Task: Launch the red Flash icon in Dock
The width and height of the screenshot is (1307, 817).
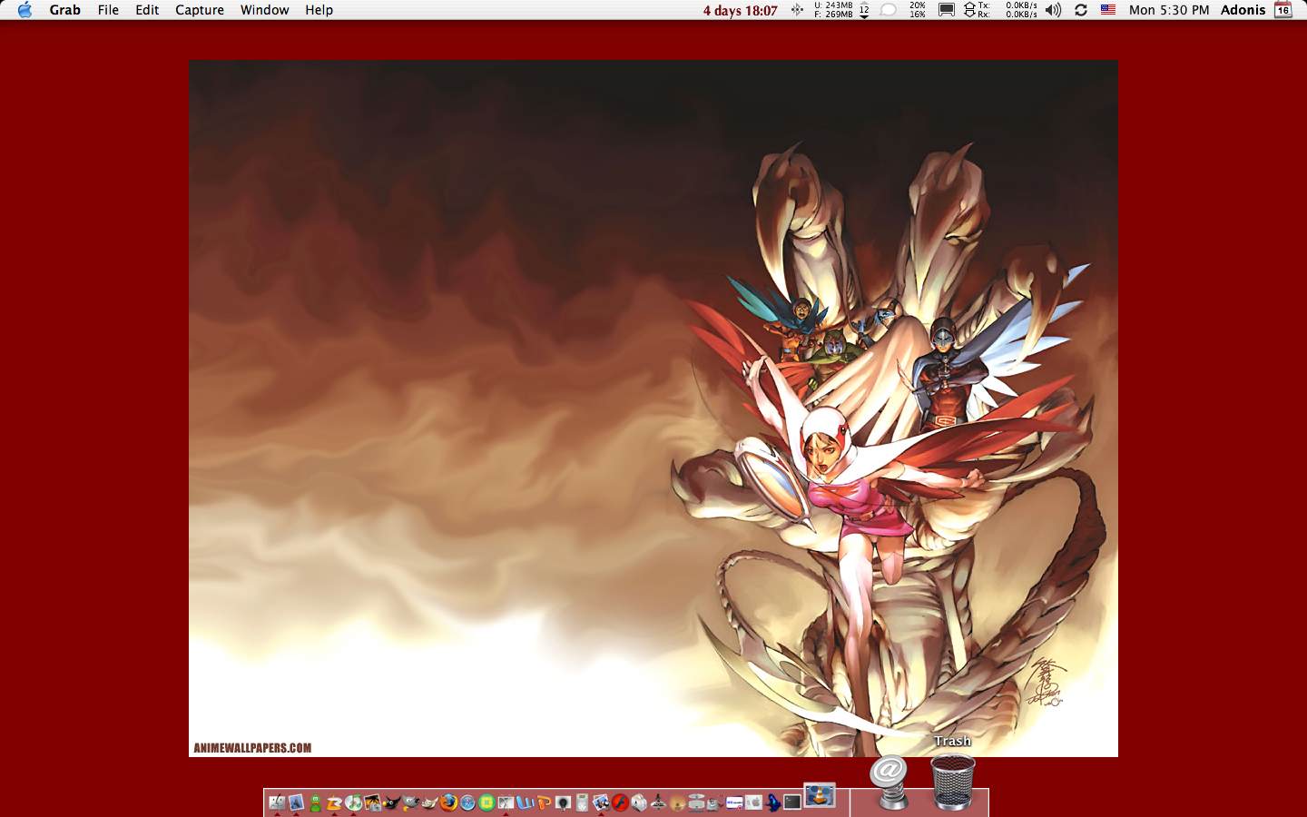Action: tap(620, 802)
